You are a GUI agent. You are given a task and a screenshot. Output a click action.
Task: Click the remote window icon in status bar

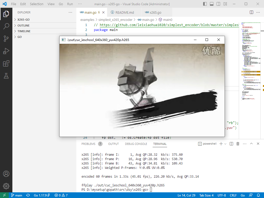click(x=4, y=195)
